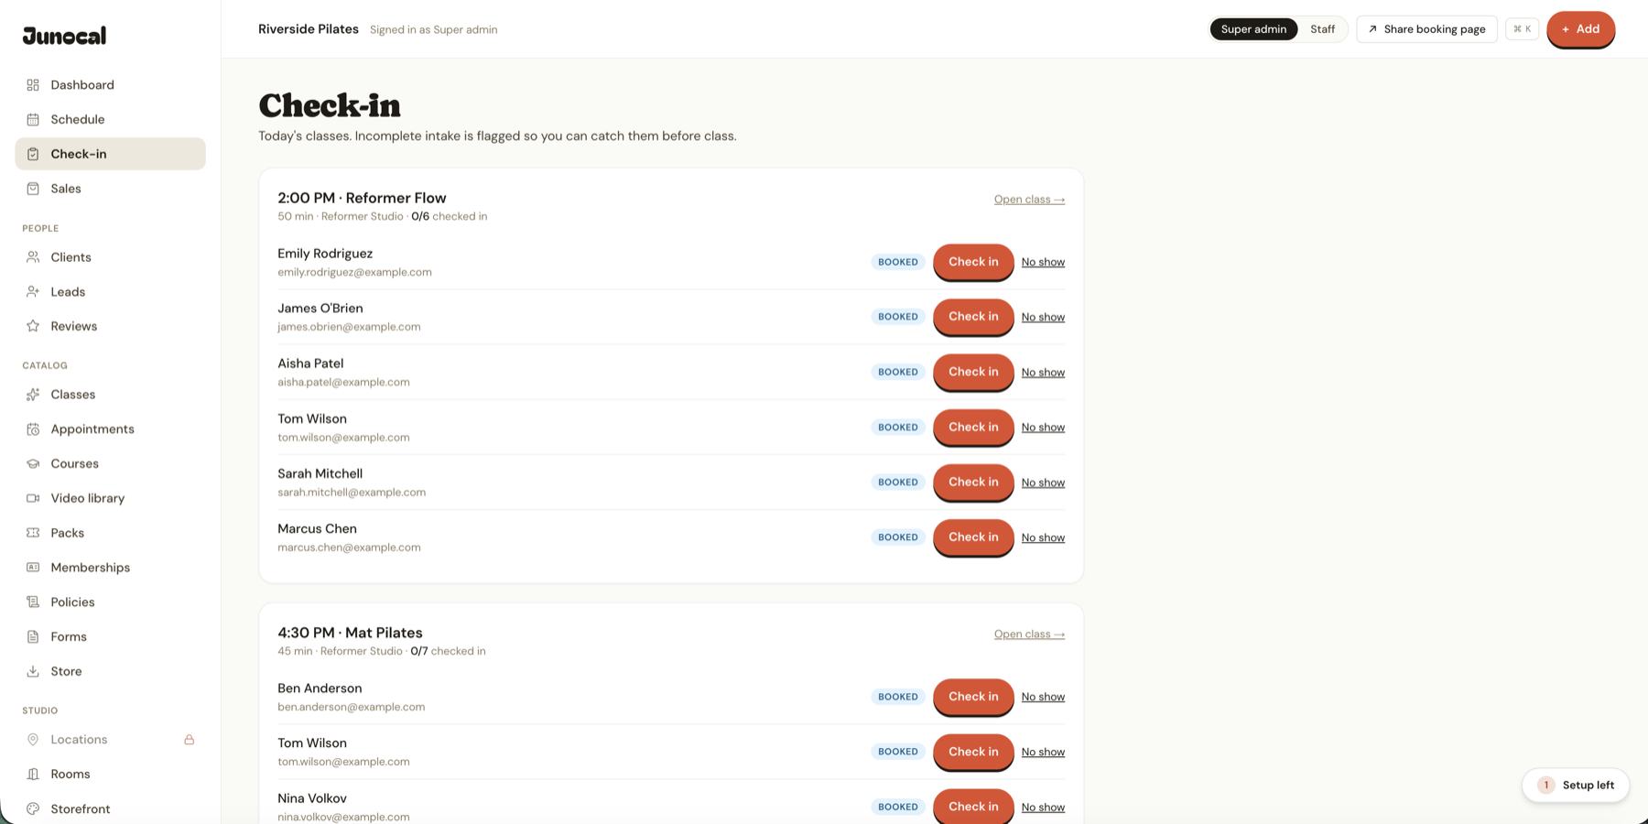
Task: Open Storefront in the sidebar
Action: tap(110, 809)
